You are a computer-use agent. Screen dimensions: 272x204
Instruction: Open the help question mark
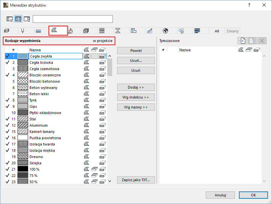pyautogui.click(x=249, y=5)
